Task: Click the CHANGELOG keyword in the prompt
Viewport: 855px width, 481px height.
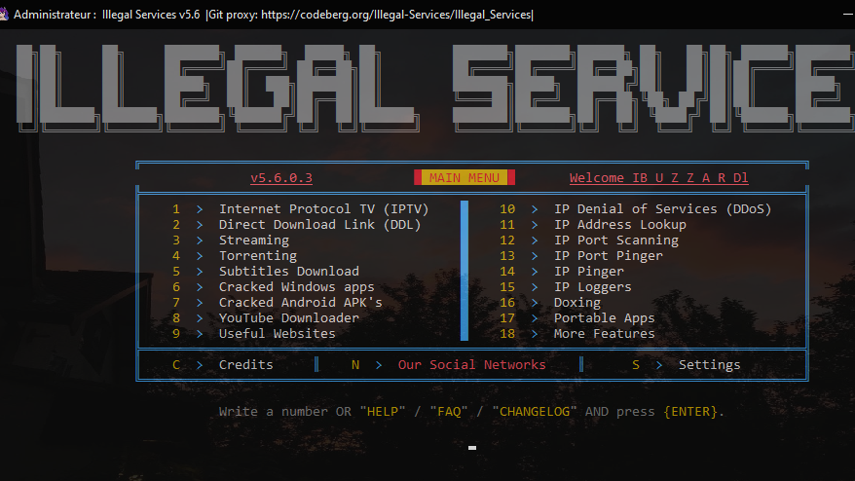Action: pos(535,412)
